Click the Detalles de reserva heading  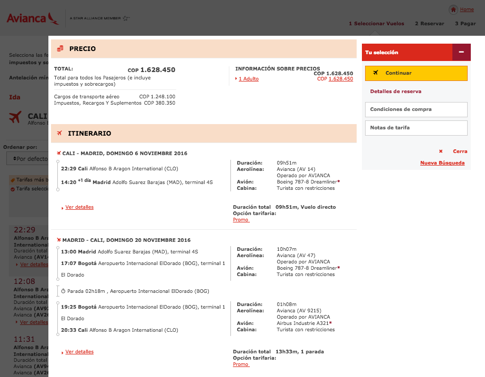click(x=396, y=91)
